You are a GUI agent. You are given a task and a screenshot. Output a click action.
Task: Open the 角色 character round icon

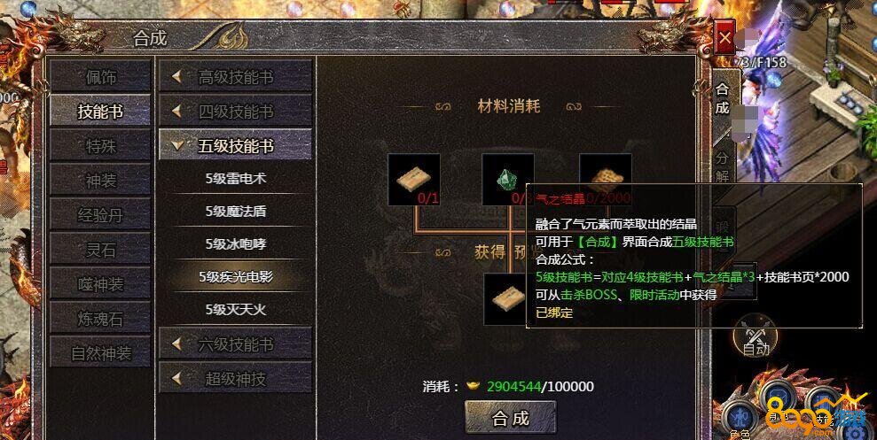[x=740, y=420]
